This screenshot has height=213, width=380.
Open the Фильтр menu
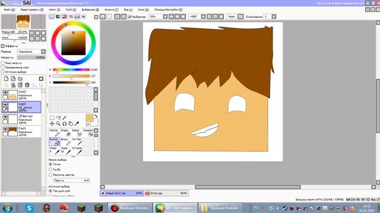(x=111, y=9)
